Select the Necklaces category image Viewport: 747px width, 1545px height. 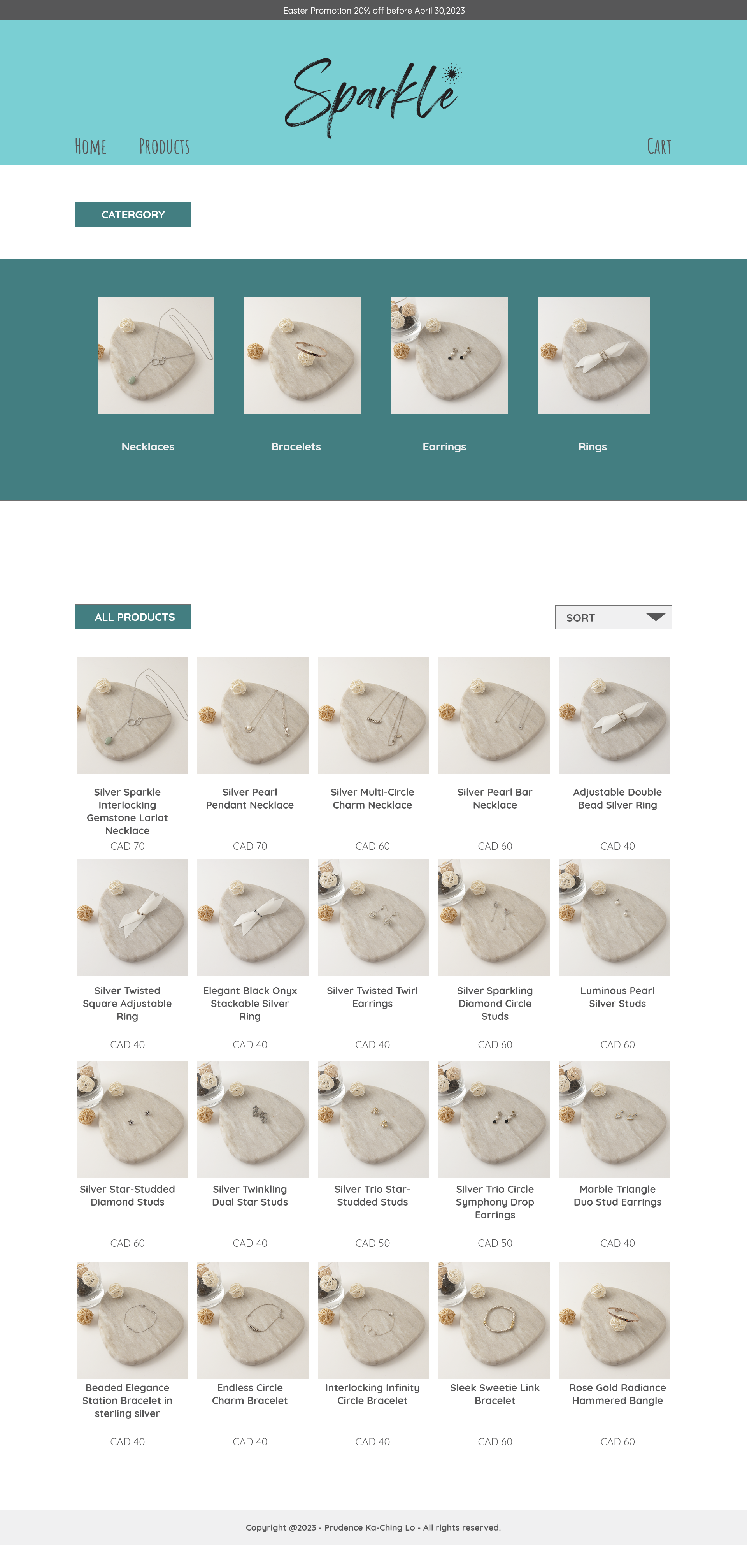[x=156, y=355]
